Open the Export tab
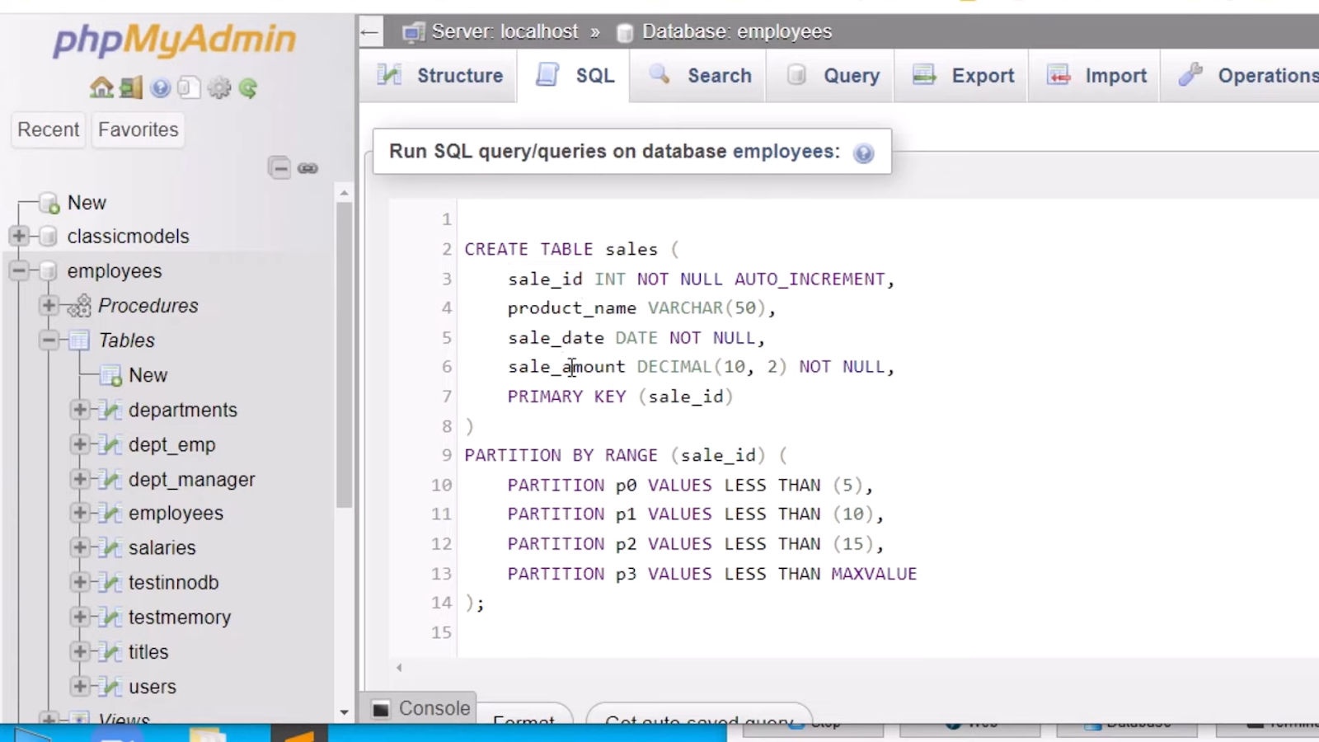 point(962,76)
